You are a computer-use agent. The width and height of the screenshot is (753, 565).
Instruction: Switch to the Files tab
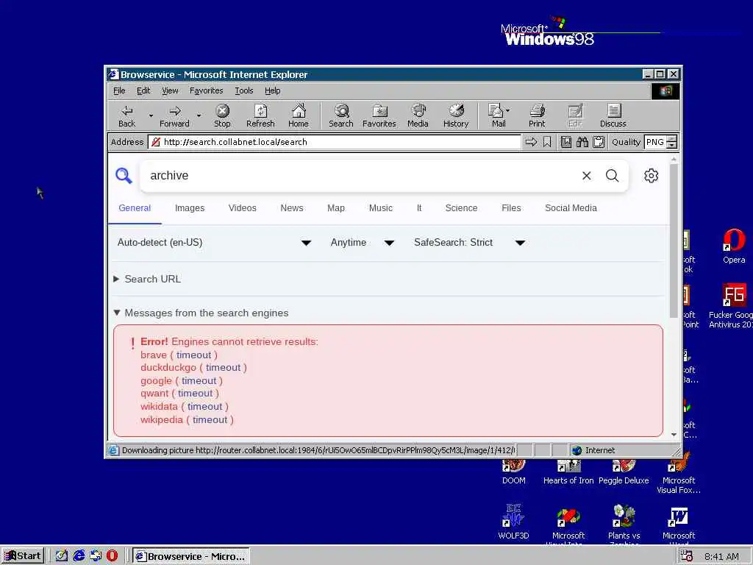click(512, 208)
